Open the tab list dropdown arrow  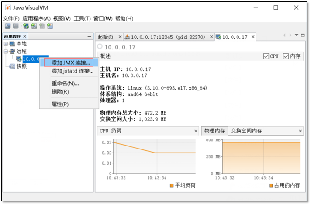297,35
